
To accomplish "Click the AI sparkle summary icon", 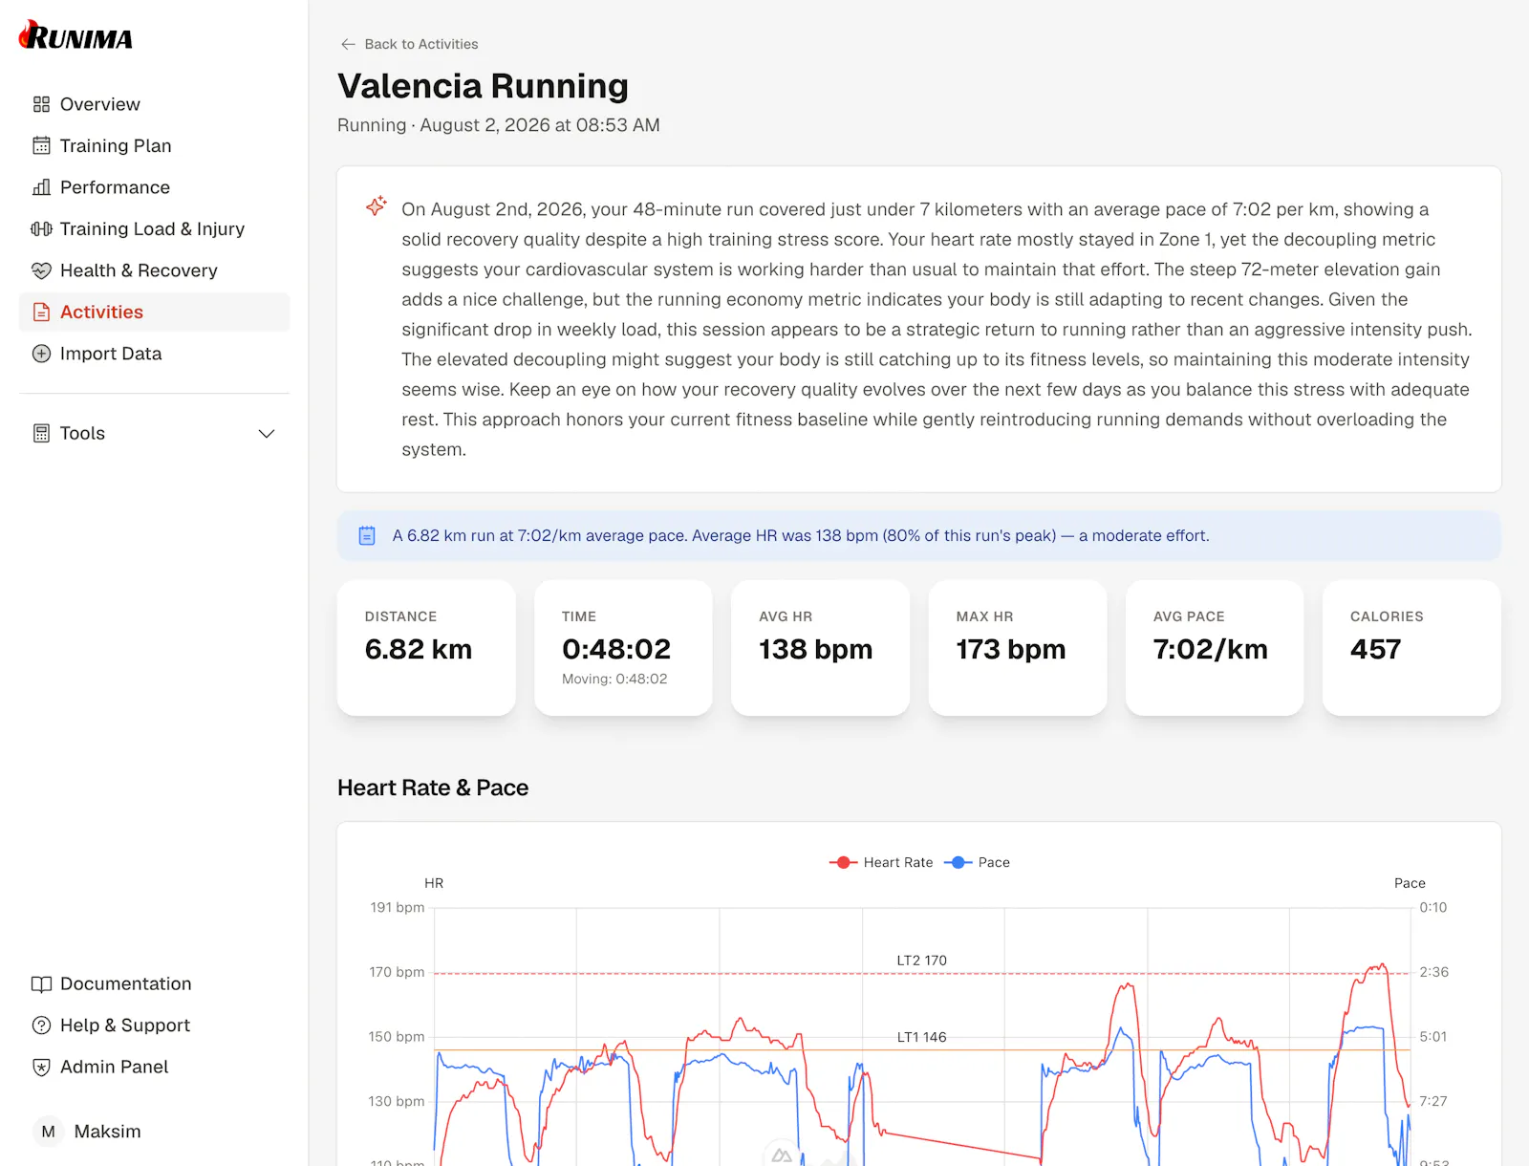I will coord(376,206).
